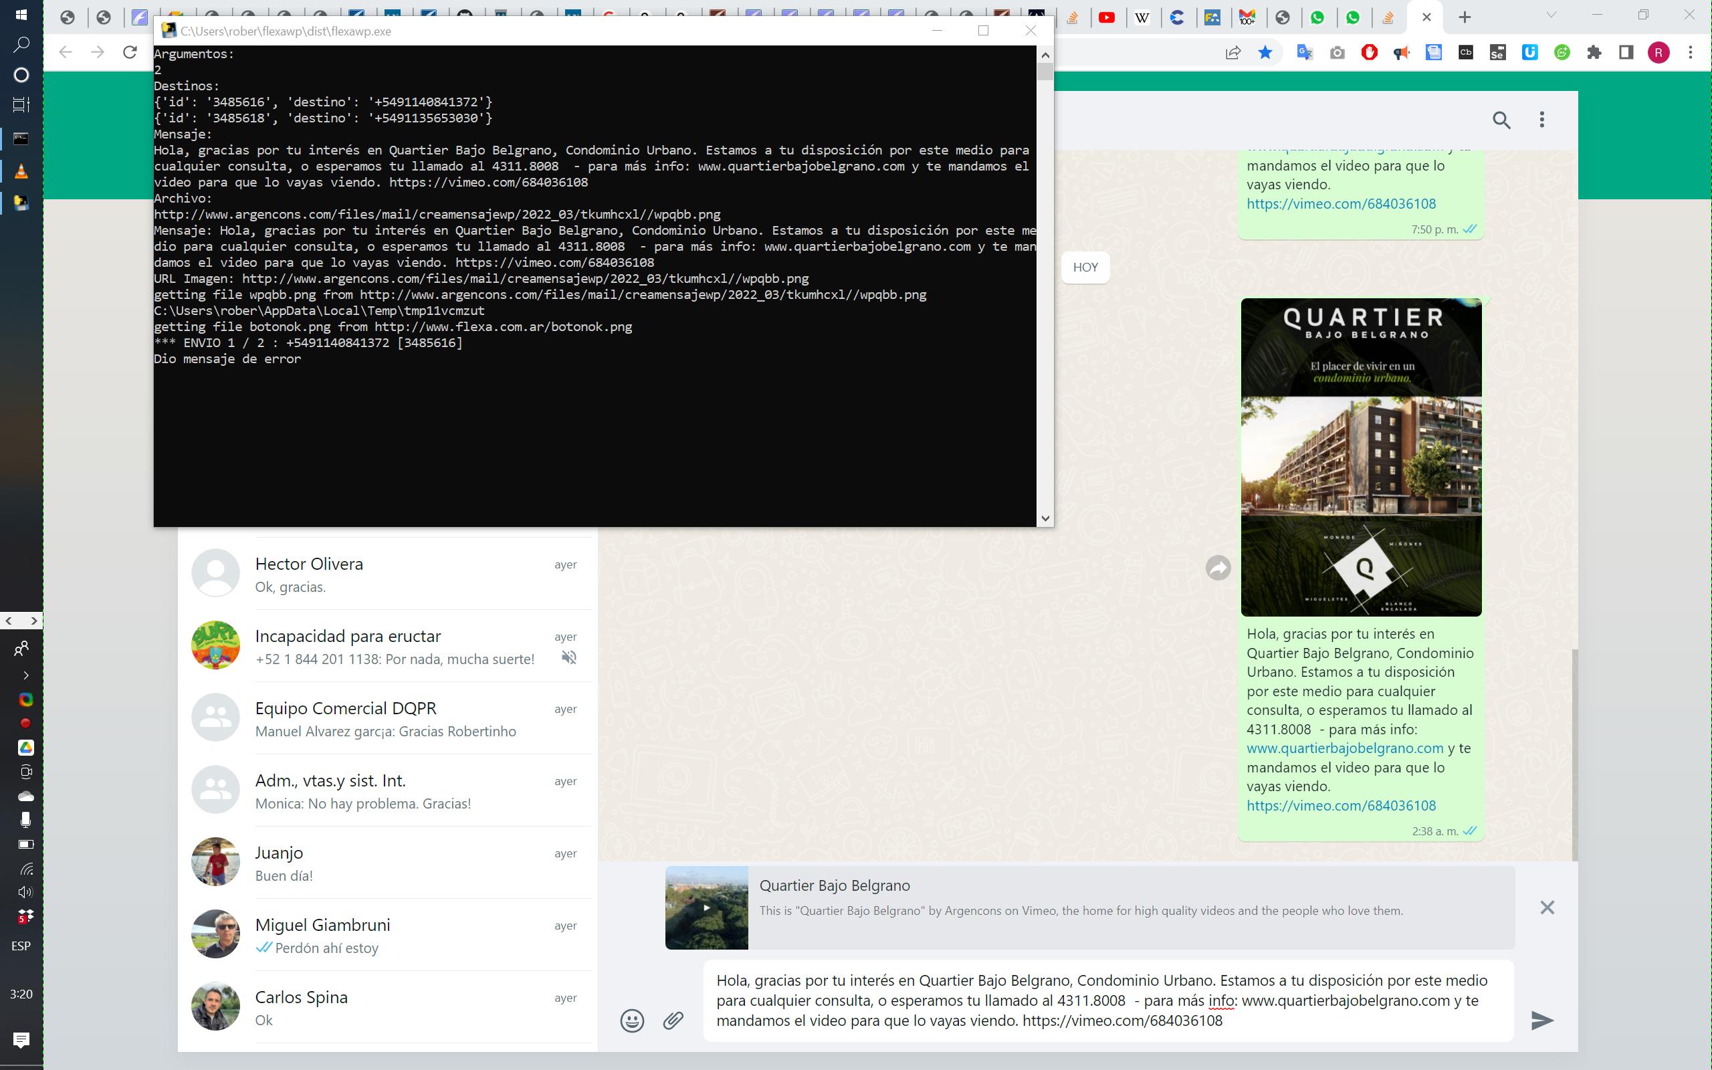The width and height of the screenshot is (1712, 1070).
Task: Toggle the Chrome side panel
Action: pos(1626,52)
